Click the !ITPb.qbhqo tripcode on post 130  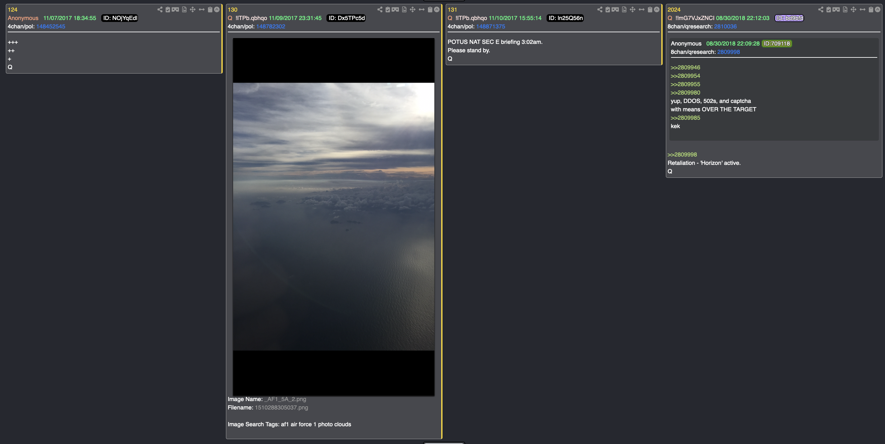click(x=251, y=18)
